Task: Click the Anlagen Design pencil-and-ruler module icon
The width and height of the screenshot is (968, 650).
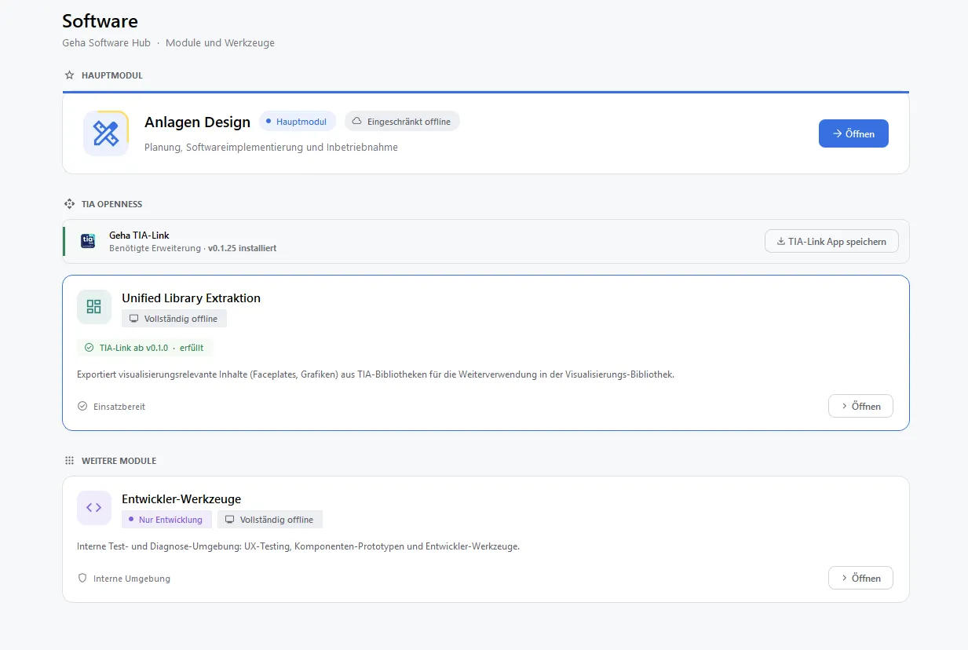Action: [106, 133]
